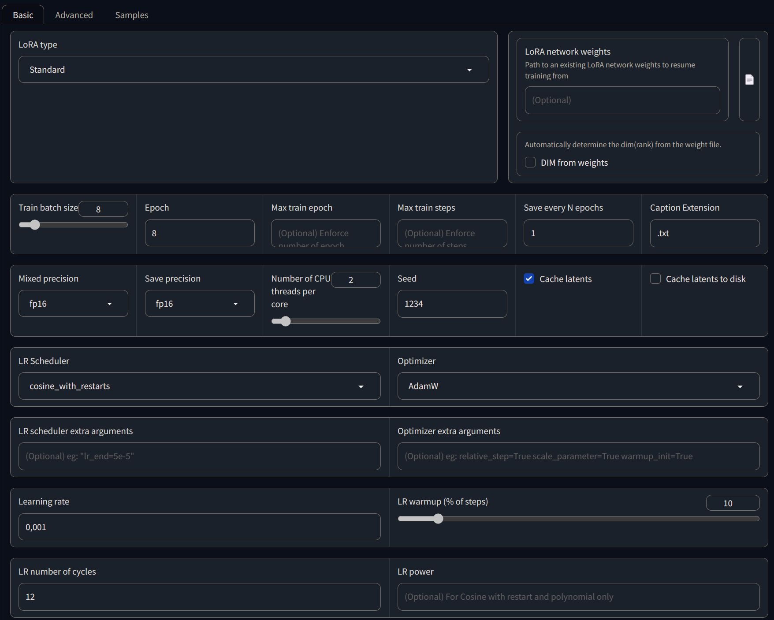
Task: Click the Optimizer extra arguments field
Action: 578,456
